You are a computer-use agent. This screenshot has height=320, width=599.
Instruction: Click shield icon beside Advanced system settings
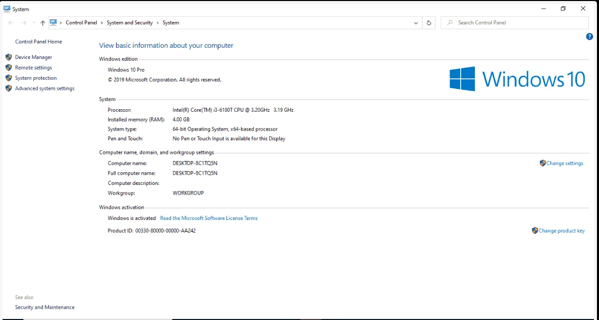[9, 88]
